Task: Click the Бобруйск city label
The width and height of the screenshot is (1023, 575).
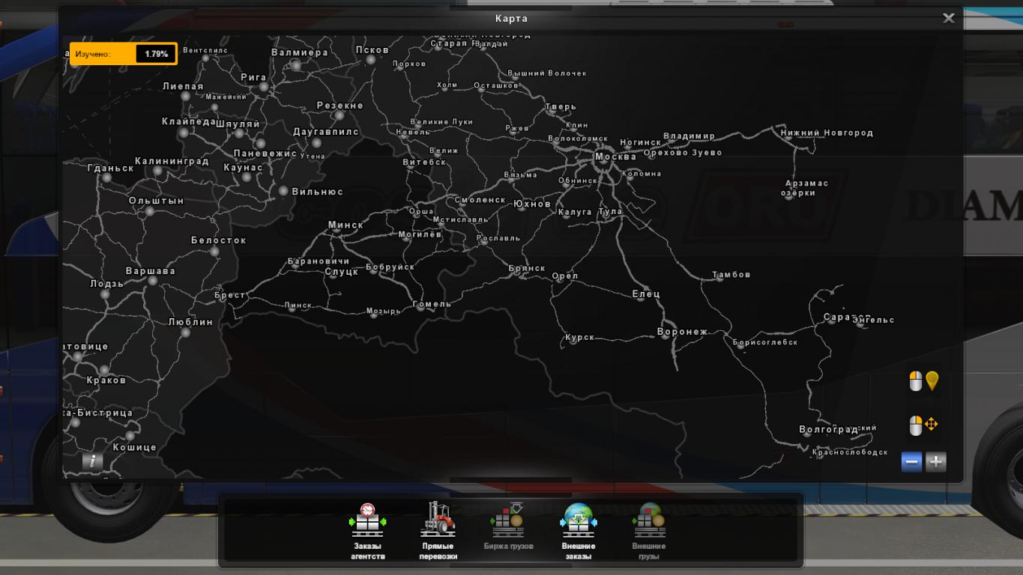Action: [390, 267]
